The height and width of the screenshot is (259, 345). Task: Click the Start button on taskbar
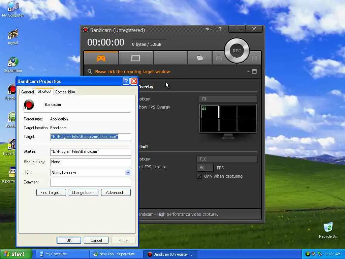[x=16, y=254]
